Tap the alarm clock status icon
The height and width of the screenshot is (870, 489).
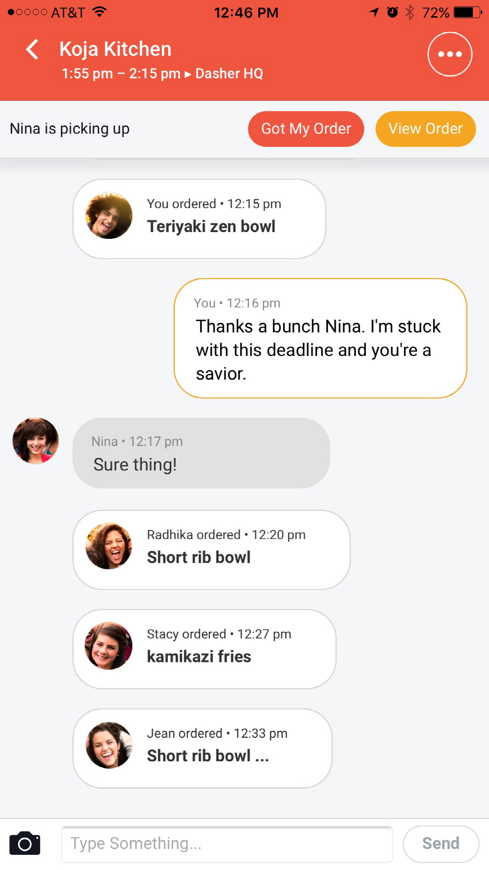click(x=392, y=12)
